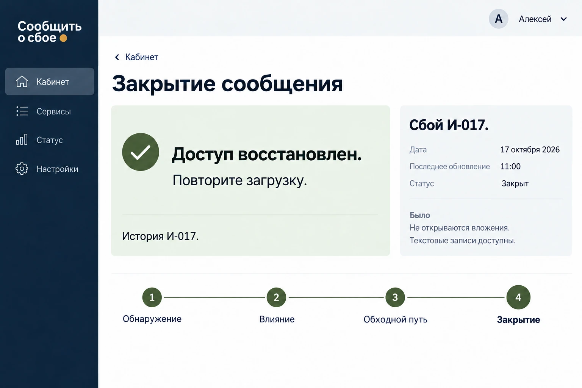Click the gear icon beside Настройки

(x=22, y=169)
